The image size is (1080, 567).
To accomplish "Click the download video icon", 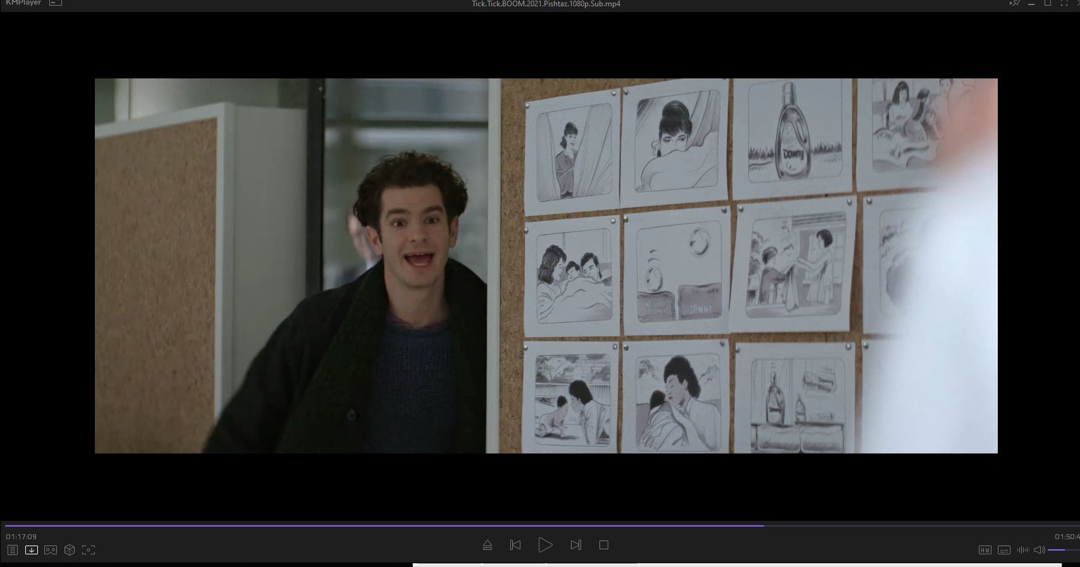I will tap(31, 550).
